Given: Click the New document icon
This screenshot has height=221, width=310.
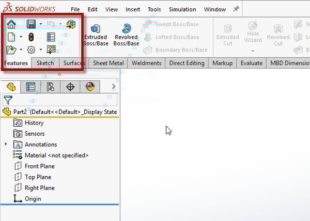Looking at the screenshot, I should (11, 37).
